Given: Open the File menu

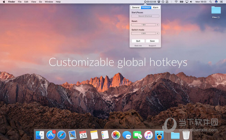Looking at the screenshot, I should pos(20,2).
